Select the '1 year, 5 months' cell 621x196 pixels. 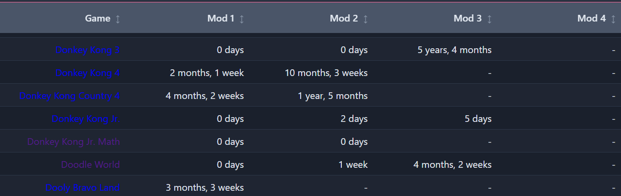click(333, 96)
